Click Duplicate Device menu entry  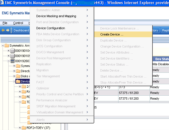pyautogui.click(x=123, y=40)
